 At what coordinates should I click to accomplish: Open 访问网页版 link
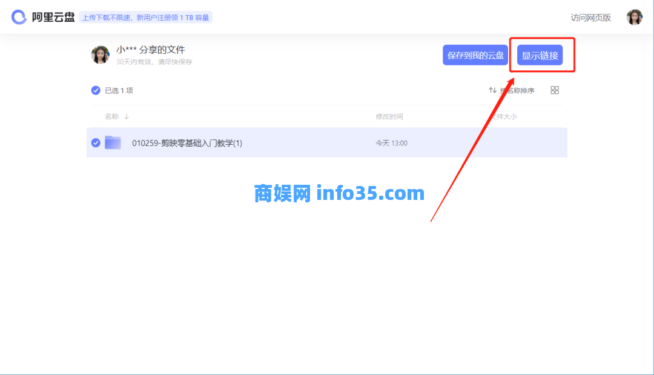point(590,18)
